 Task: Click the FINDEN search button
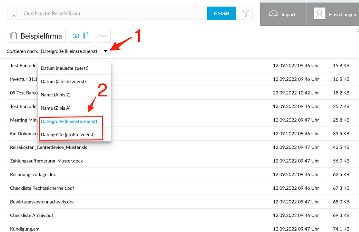click(222, 13)
